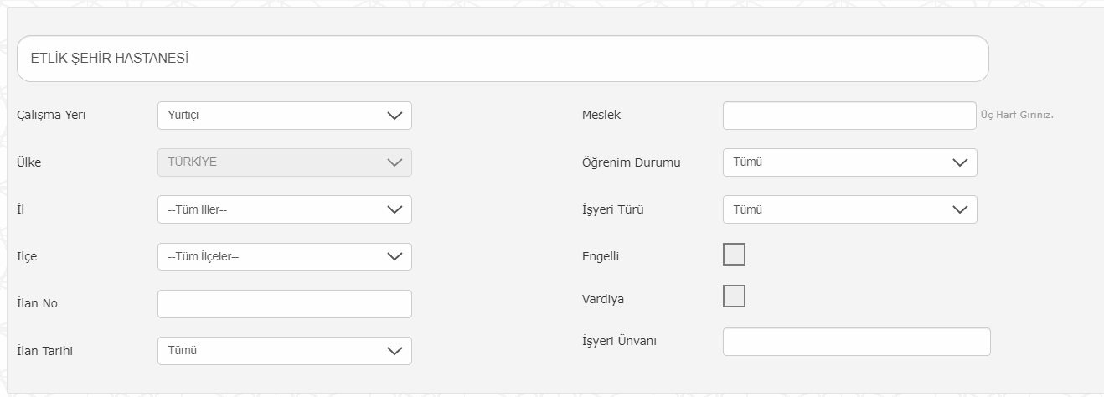Screen dimensions: 1104x397
Task: Click the İlan Tarihi label
Action: 45,351
